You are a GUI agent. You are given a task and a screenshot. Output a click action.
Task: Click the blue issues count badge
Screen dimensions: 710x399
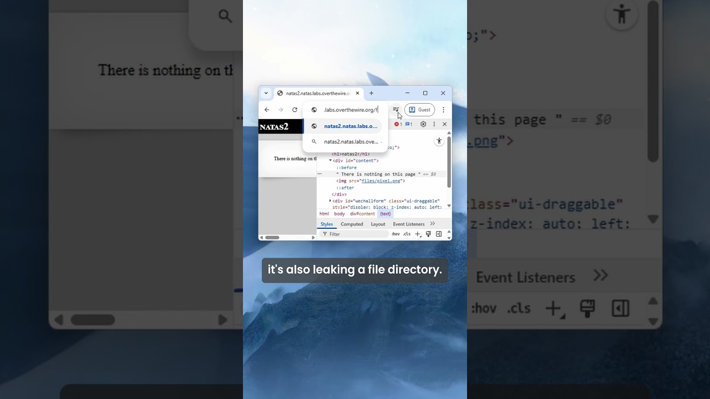[409, 124]
